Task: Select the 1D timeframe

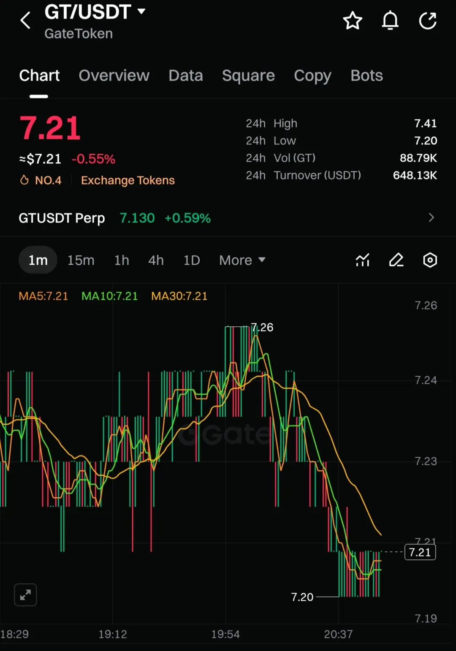Action: pos(191,260)
